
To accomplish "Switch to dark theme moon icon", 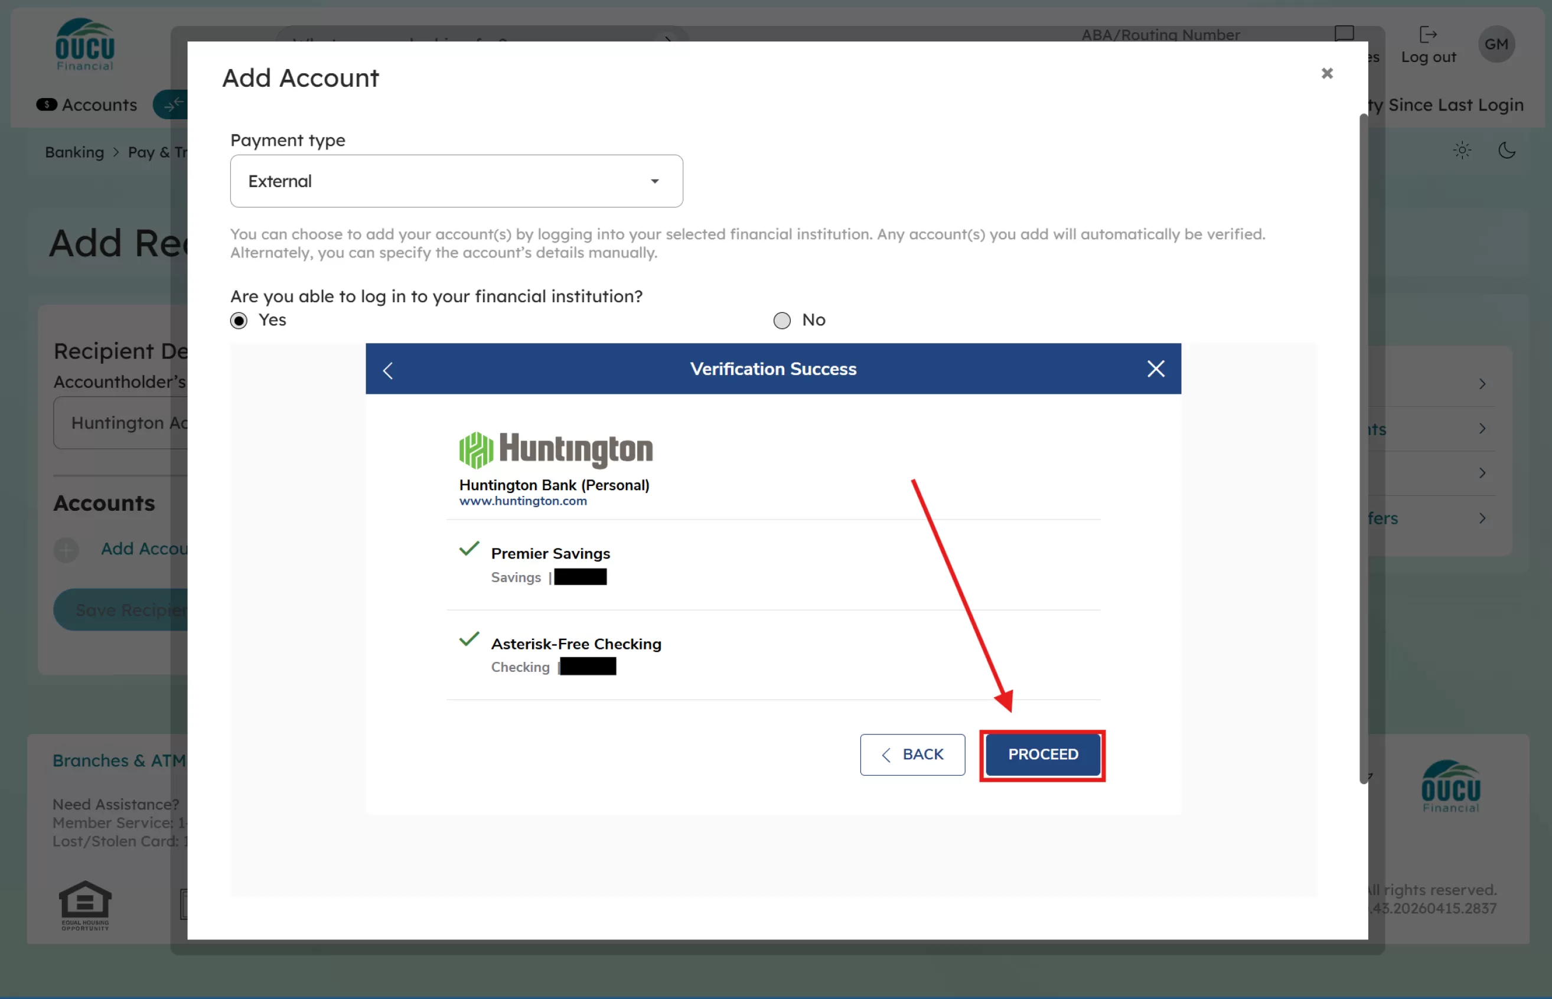I will point(1507,151).
